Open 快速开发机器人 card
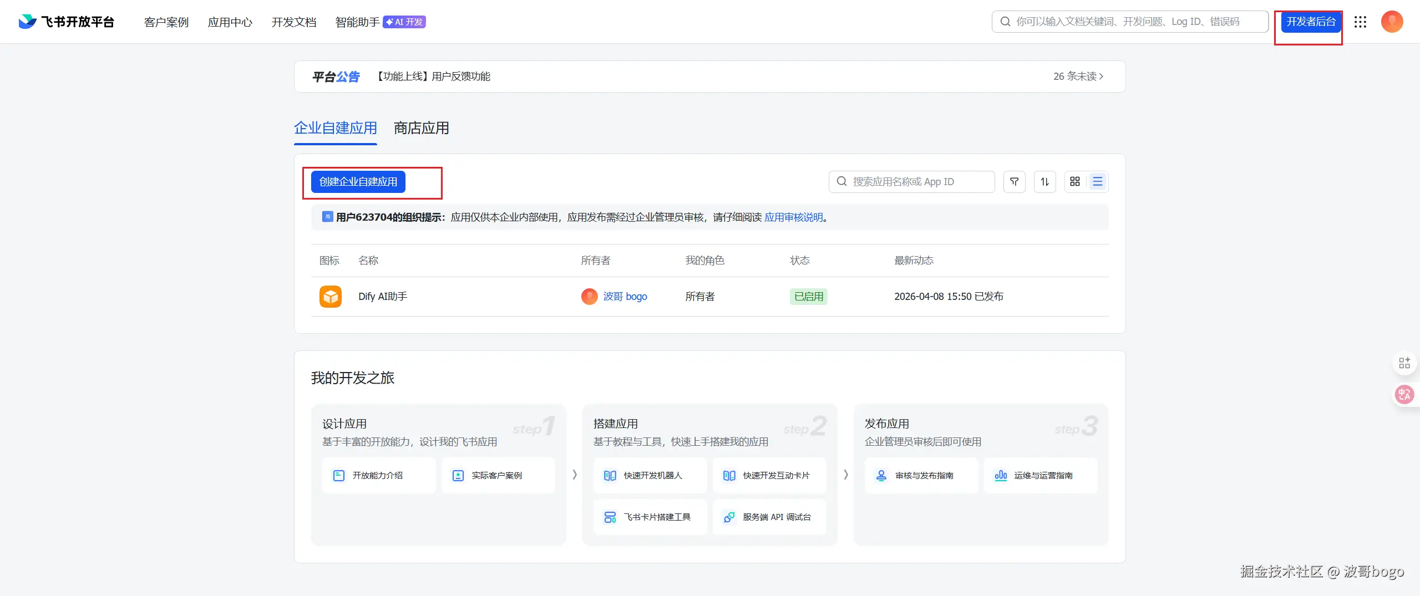 pyautogui.click(x=650, y=476)
